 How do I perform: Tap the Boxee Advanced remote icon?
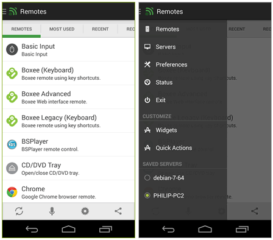[x=12, y=97]
